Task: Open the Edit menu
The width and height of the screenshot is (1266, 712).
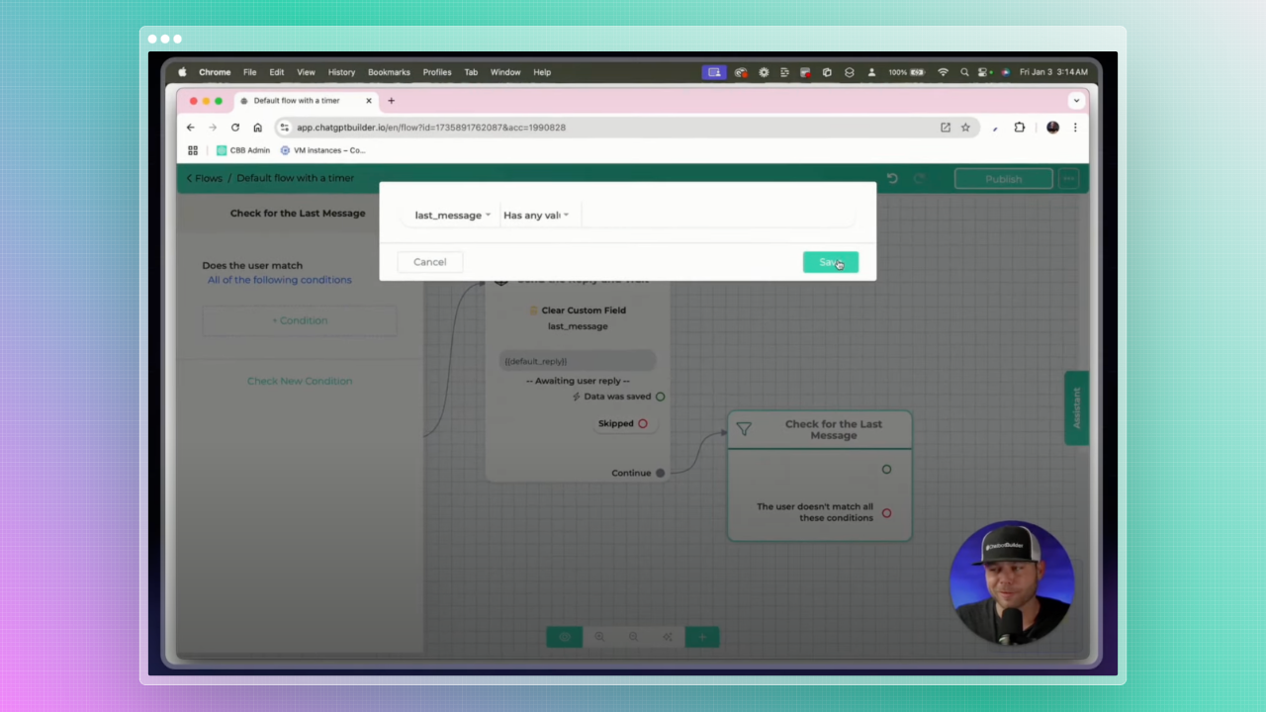Action: (277, 72)
